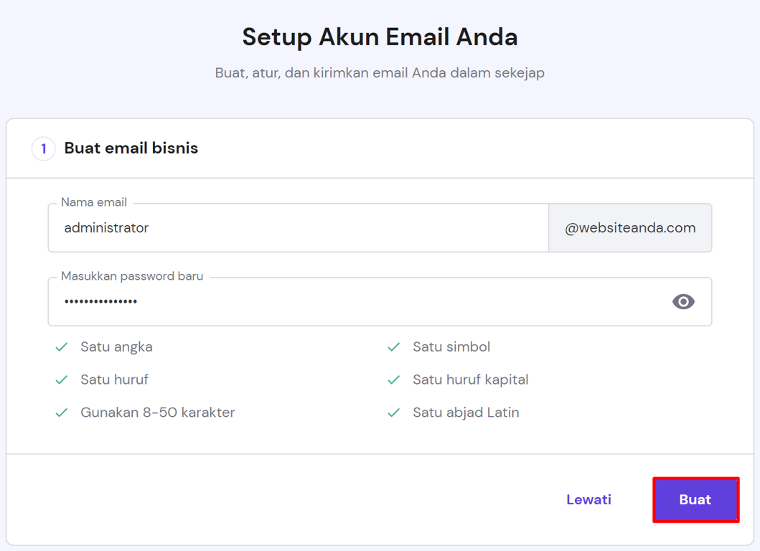
Task: Click the step 1 circle icon
Action: tap(44, 149)
